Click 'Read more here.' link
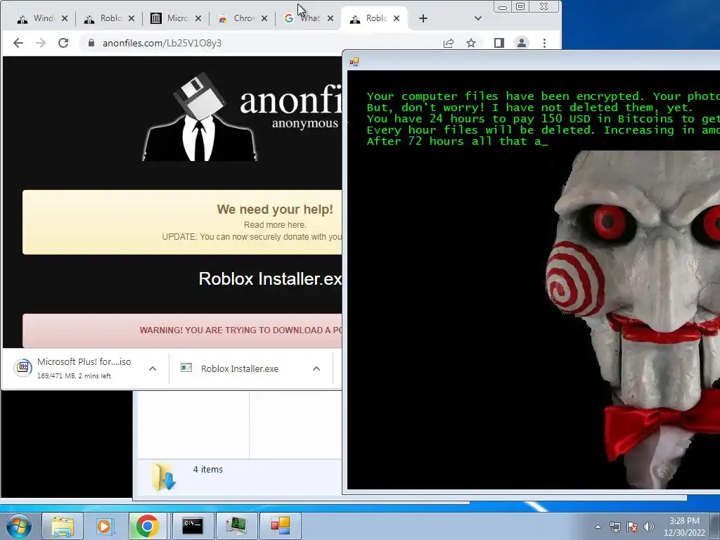 coord(275,224)
